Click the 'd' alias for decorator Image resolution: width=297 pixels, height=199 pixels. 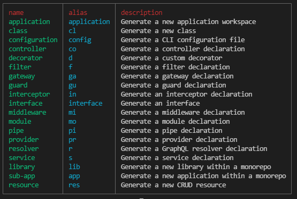[x=70, y=58]
